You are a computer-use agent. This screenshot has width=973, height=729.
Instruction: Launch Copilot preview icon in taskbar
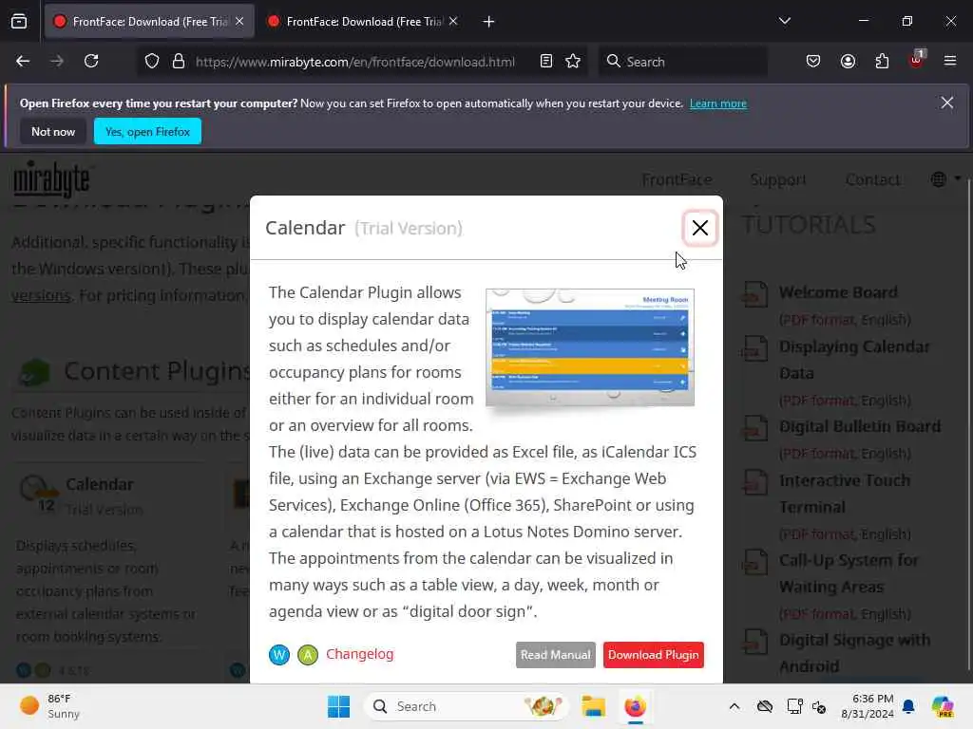(943, 706)
